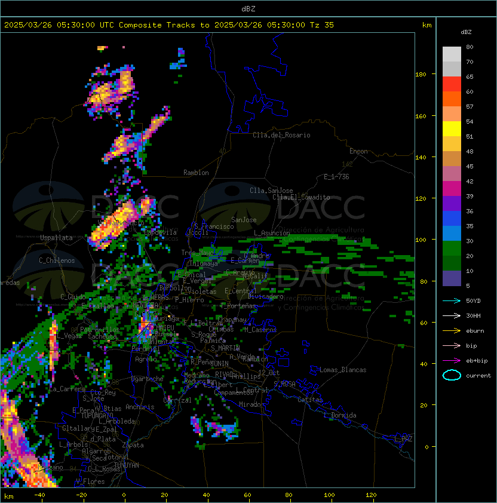
Task: Select the mauve 42-45 dBZ swatch
Action: click(452, 174)
